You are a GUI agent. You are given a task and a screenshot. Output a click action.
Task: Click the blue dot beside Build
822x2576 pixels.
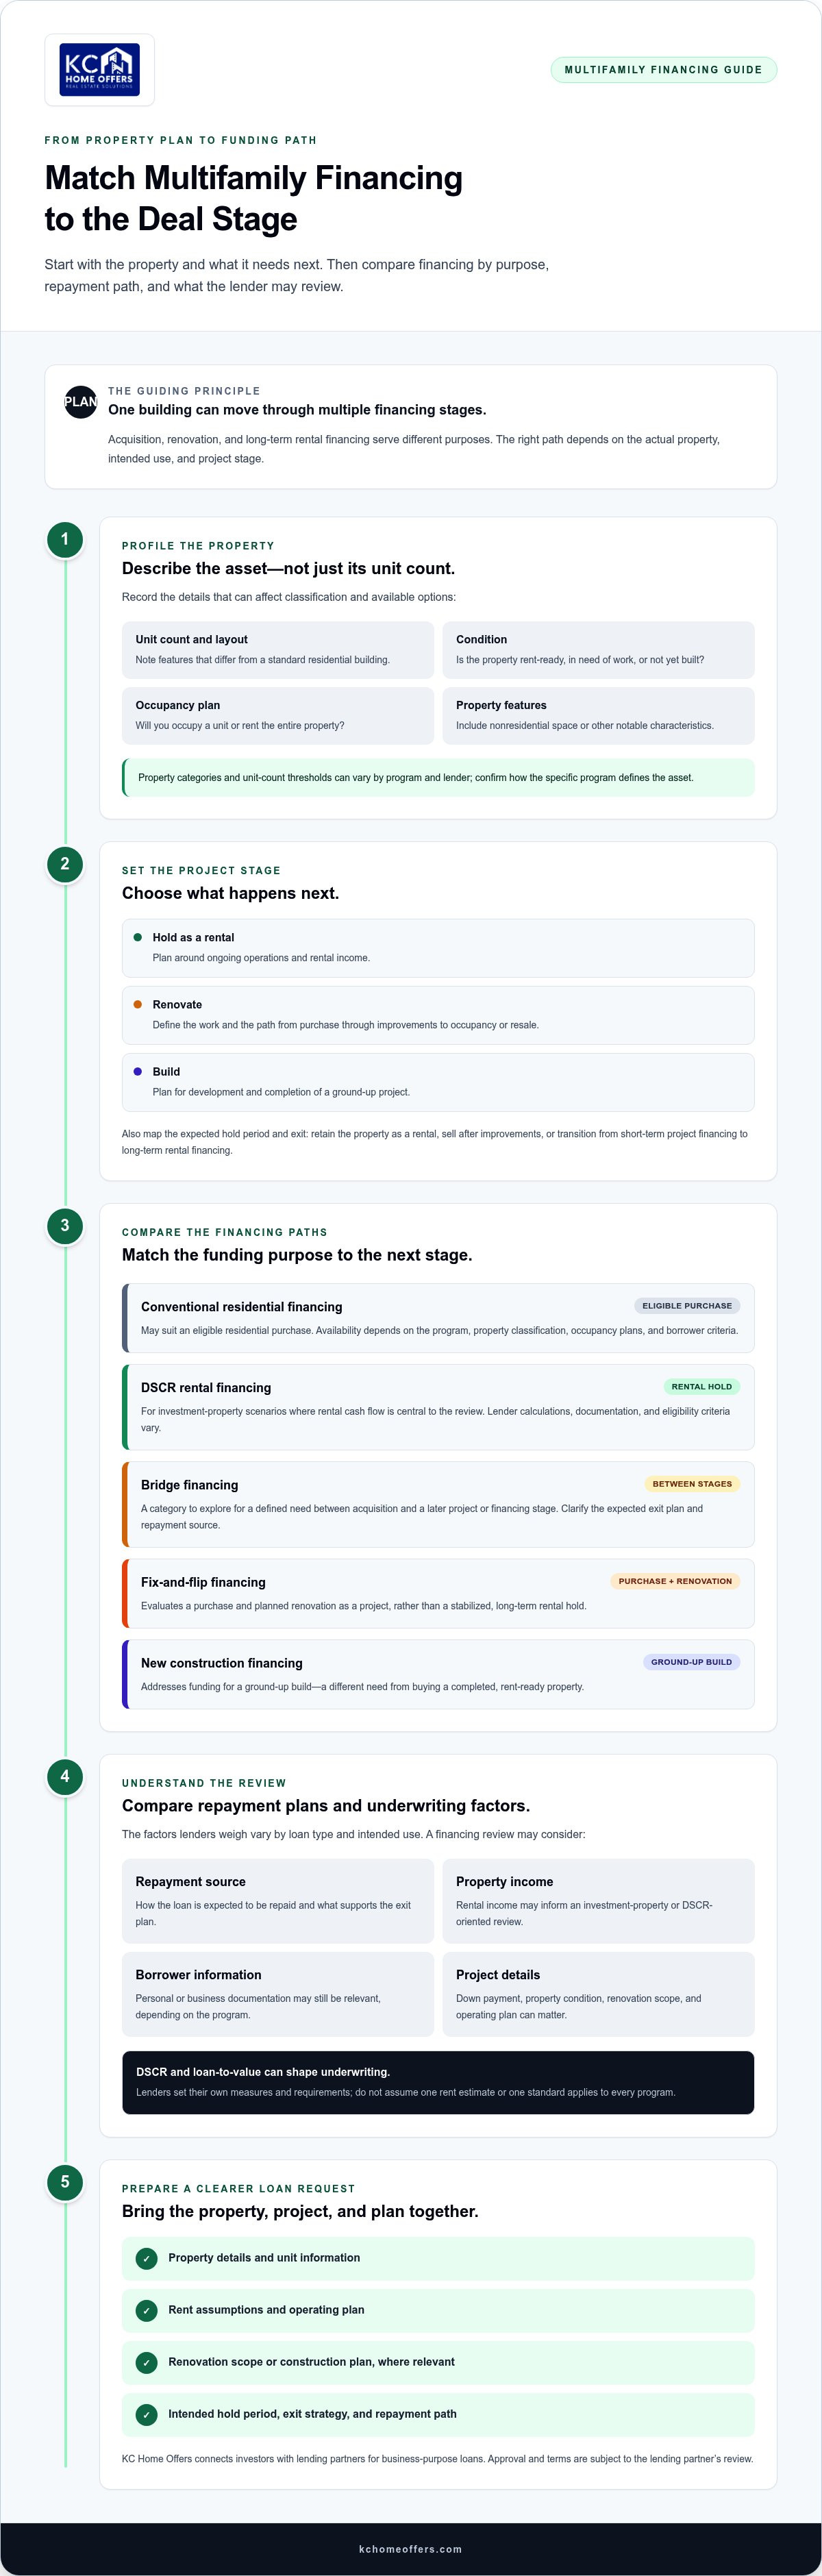click(x=138, y=1071)
